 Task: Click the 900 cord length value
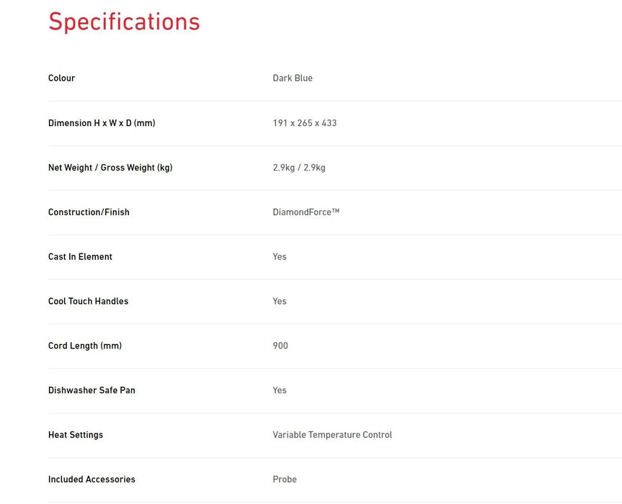(280, 346)
